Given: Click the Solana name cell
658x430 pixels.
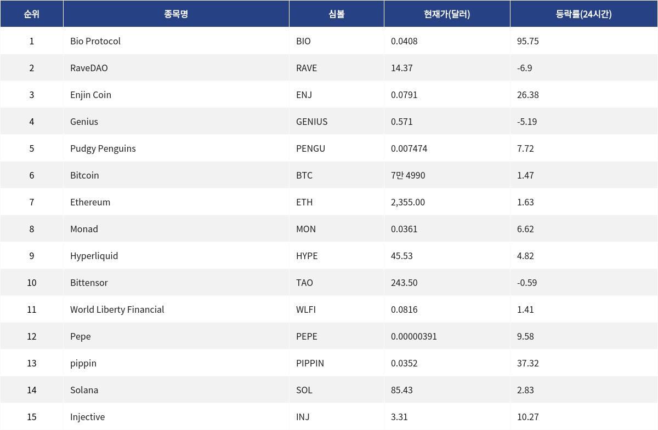Looking at the screenshot, I should [84, 390].
